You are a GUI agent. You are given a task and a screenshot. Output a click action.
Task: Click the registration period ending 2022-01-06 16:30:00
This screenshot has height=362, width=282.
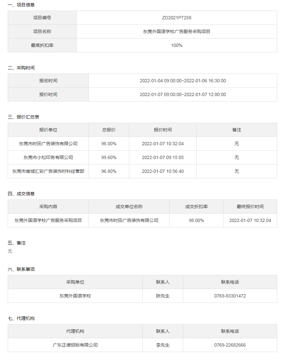[183, 81]
